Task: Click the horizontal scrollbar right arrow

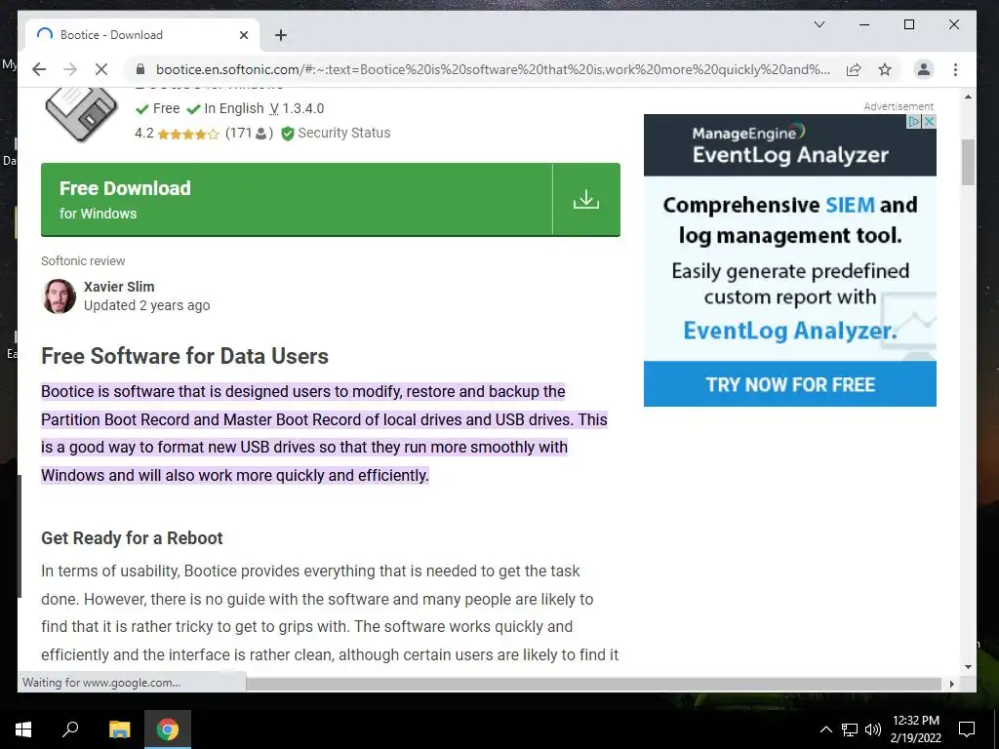Action: [x=952, y=684]
